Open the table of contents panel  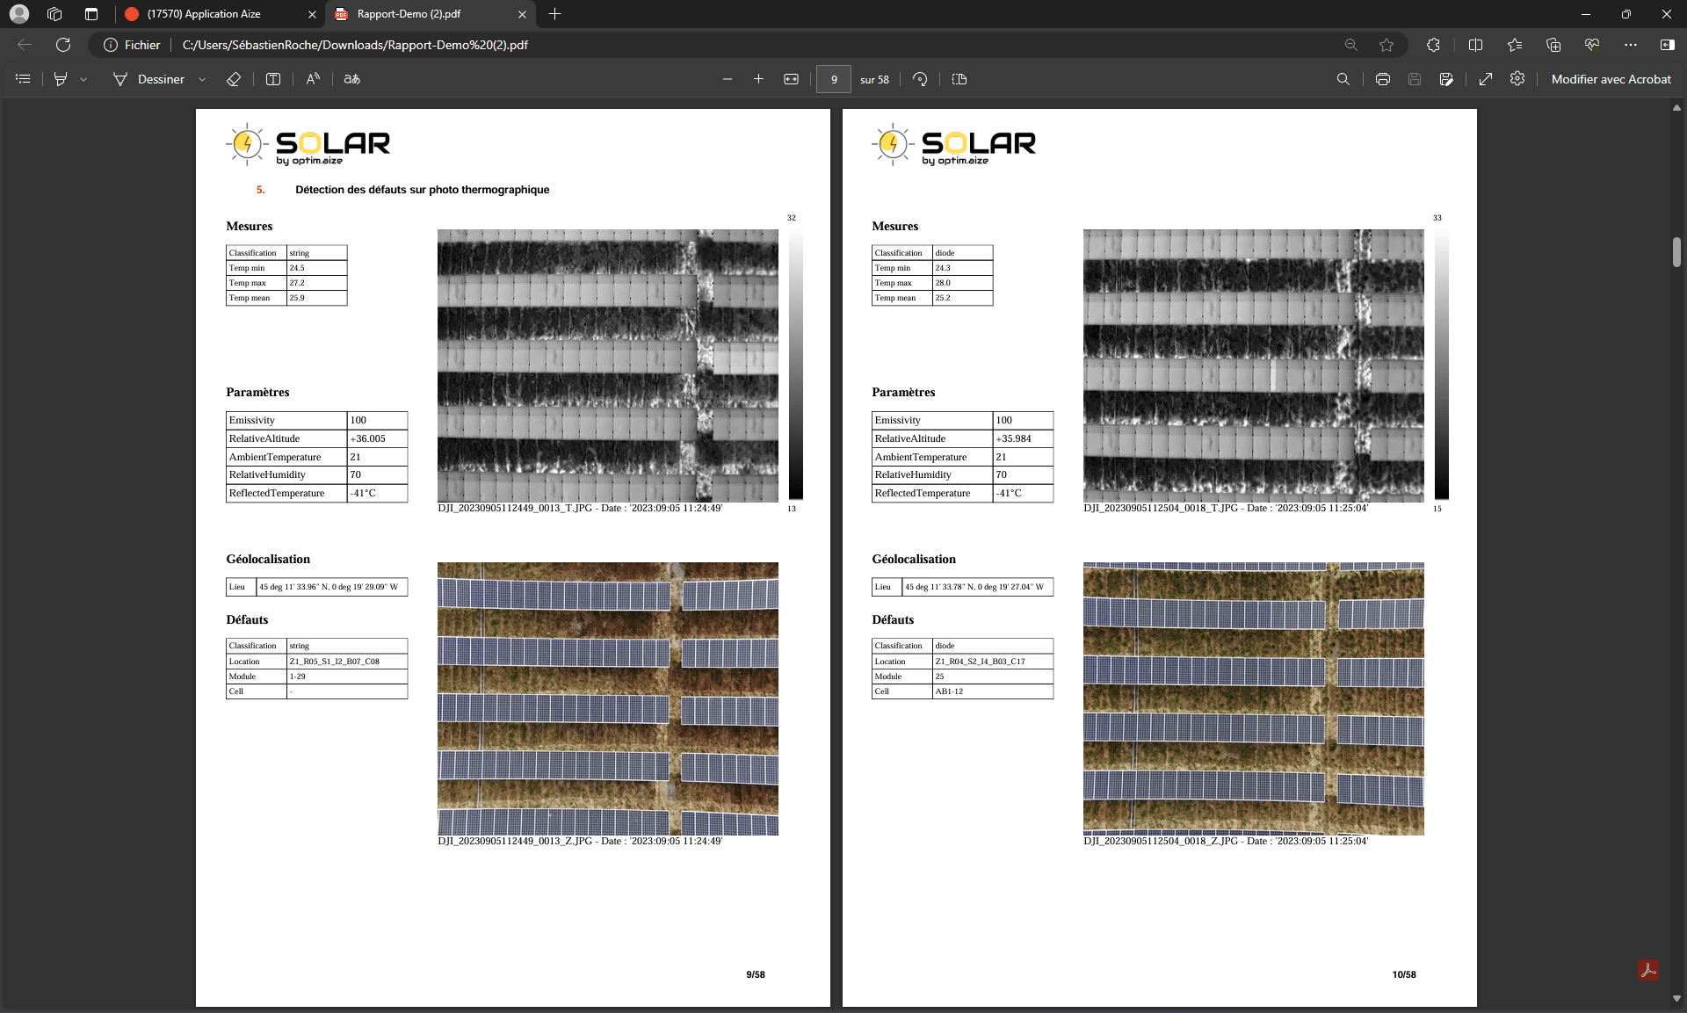tap(23, 79)
